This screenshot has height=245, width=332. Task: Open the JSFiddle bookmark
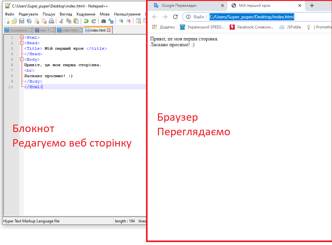[294, 27]
